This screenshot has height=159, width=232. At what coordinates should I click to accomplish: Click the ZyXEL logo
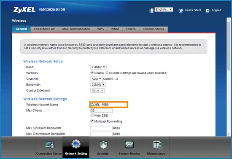point(24,10)
